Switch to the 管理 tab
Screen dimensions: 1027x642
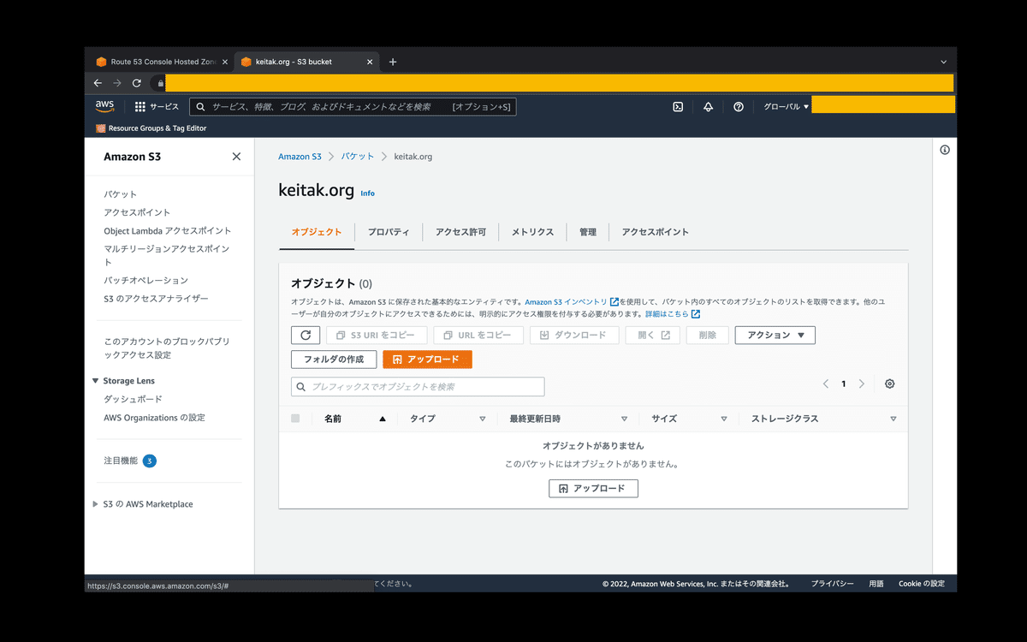coord(588,232)
